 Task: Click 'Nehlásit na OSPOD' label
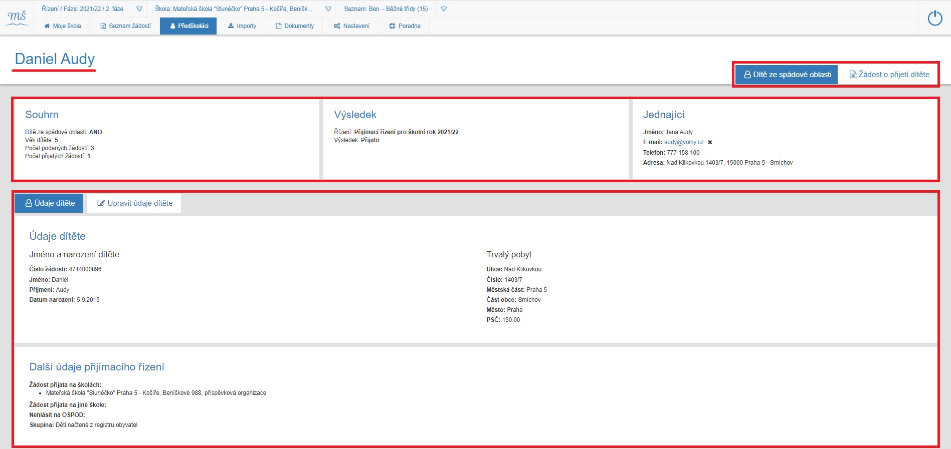[57, 415]
